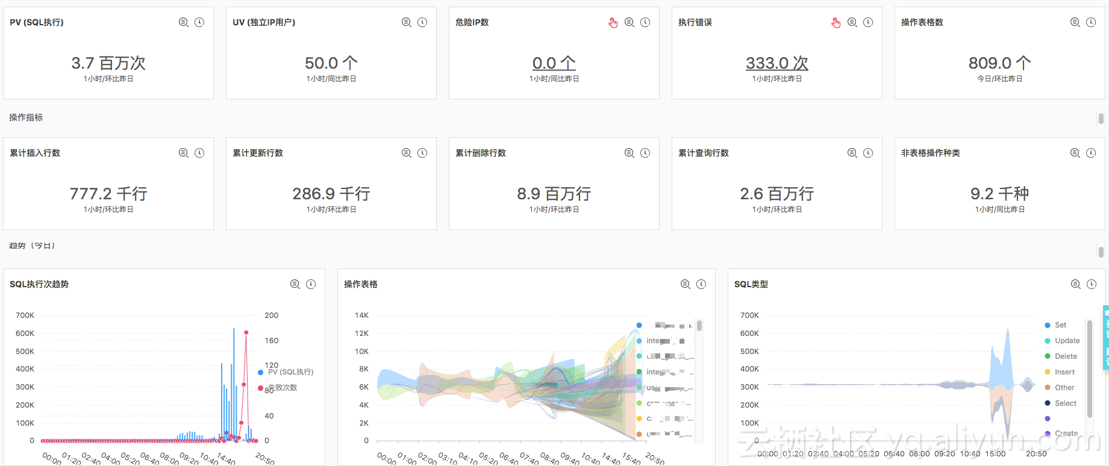The width and height of the screenshot is (1109, 466).
Task: Click the magnifier icon on PV (SQL执行) card
Action: pos(184,22)
